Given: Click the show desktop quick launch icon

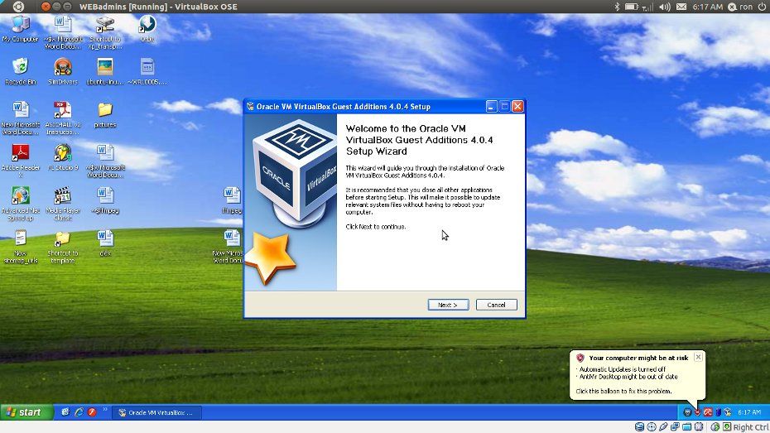Looking at the screenshot, I should (65, 412).
